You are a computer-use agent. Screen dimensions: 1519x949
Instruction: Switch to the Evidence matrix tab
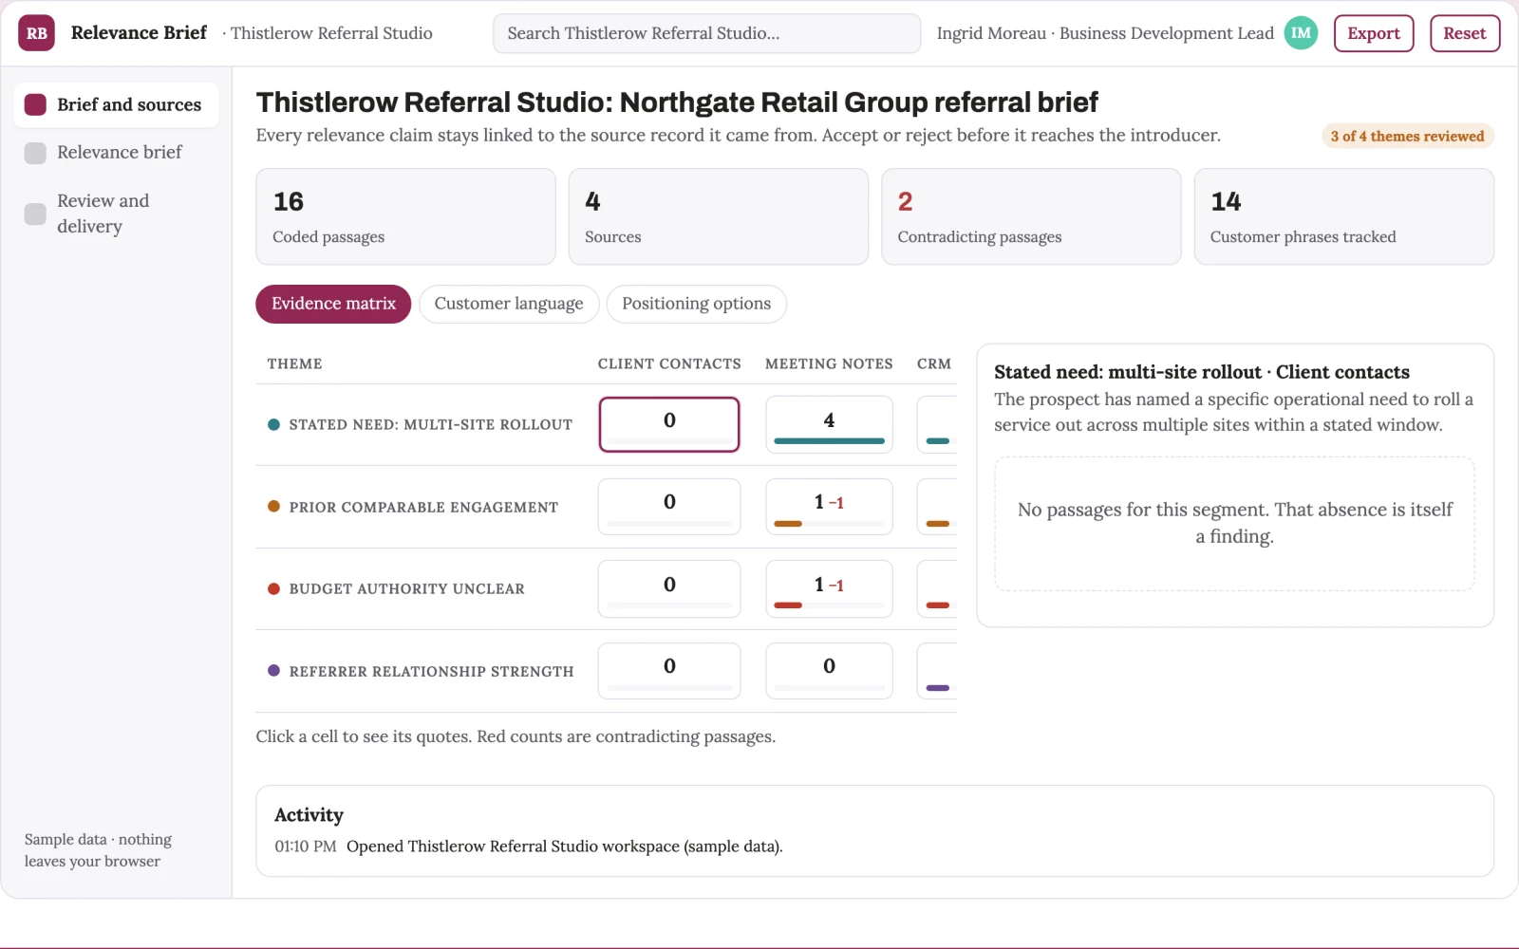coord(333,304)
